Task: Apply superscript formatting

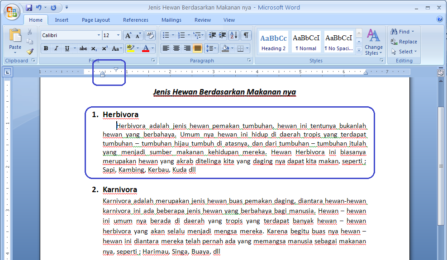Action: click(105, 48)
